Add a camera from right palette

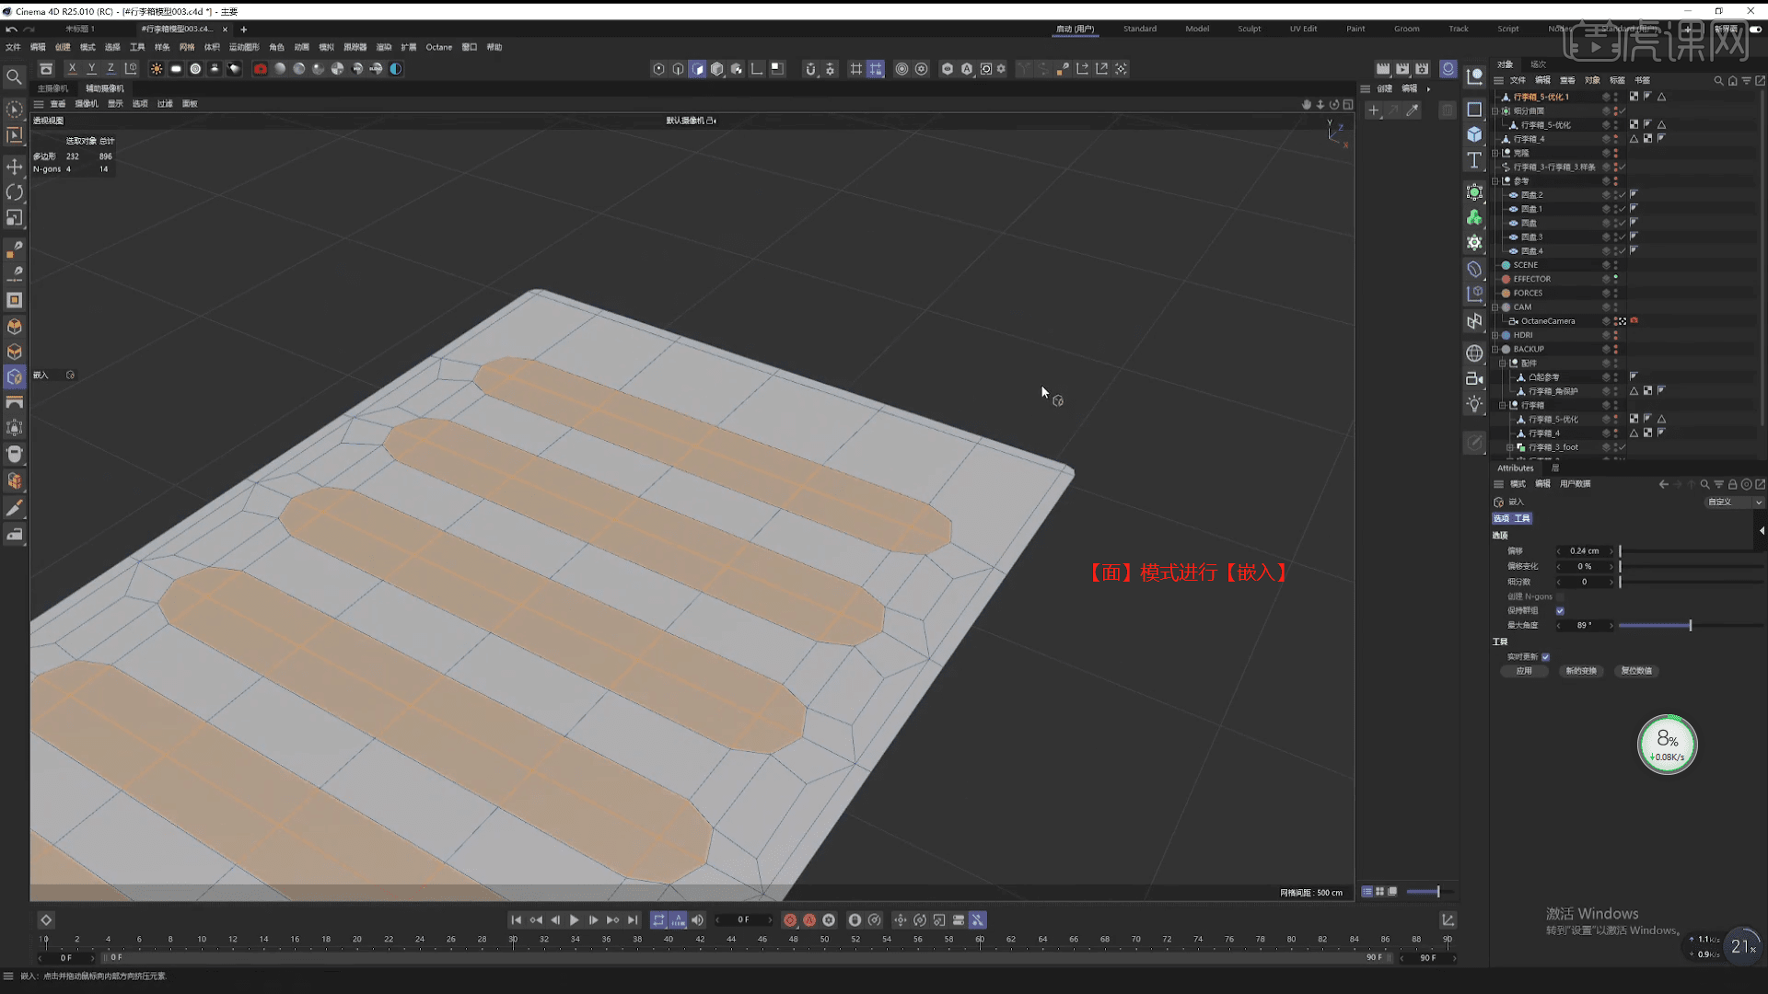coord(1474,378)
